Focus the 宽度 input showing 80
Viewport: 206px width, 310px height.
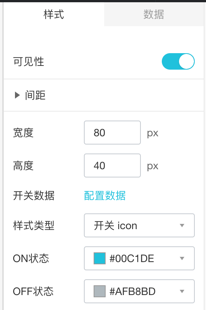pos(112,133)
